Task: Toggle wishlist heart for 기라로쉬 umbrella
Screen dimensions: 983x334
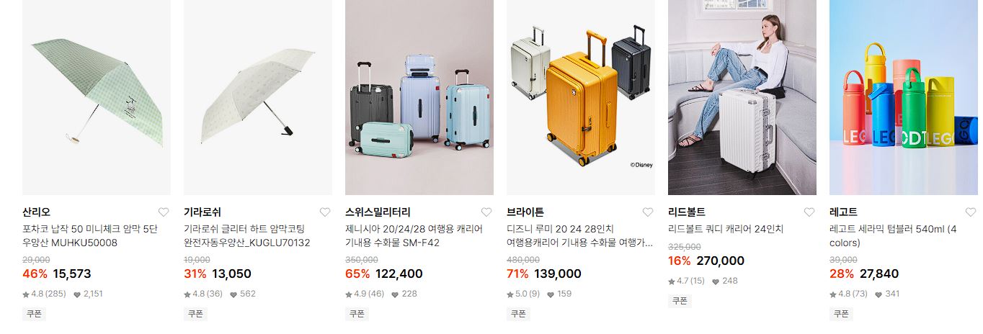Action: point(325,212)
